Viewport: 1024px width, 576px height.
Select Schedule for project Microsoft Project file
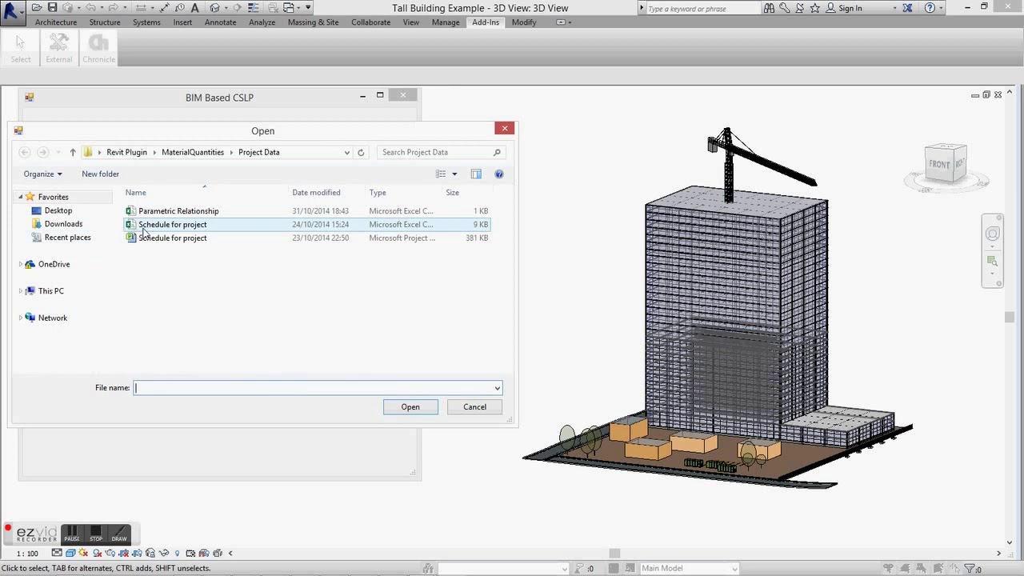coord(307,238)
